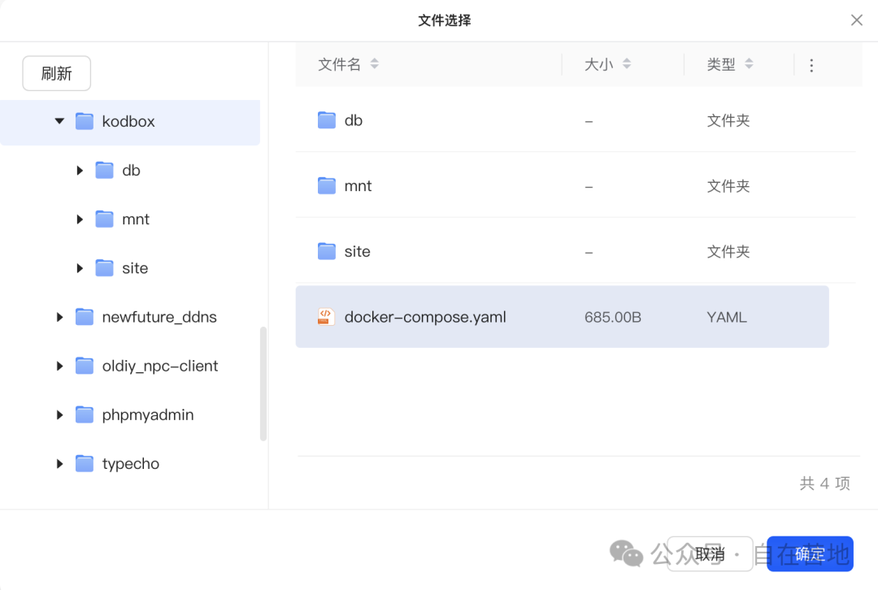
Task: Expand the newfuture_ddns folder arrow
Action: coord(59,317)
